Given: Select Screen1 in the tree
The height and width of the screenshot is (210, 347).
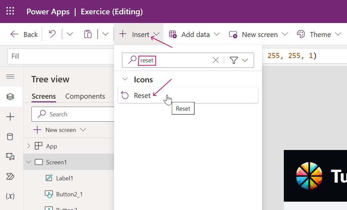Looking at the screenshot, I should (56, 162).
